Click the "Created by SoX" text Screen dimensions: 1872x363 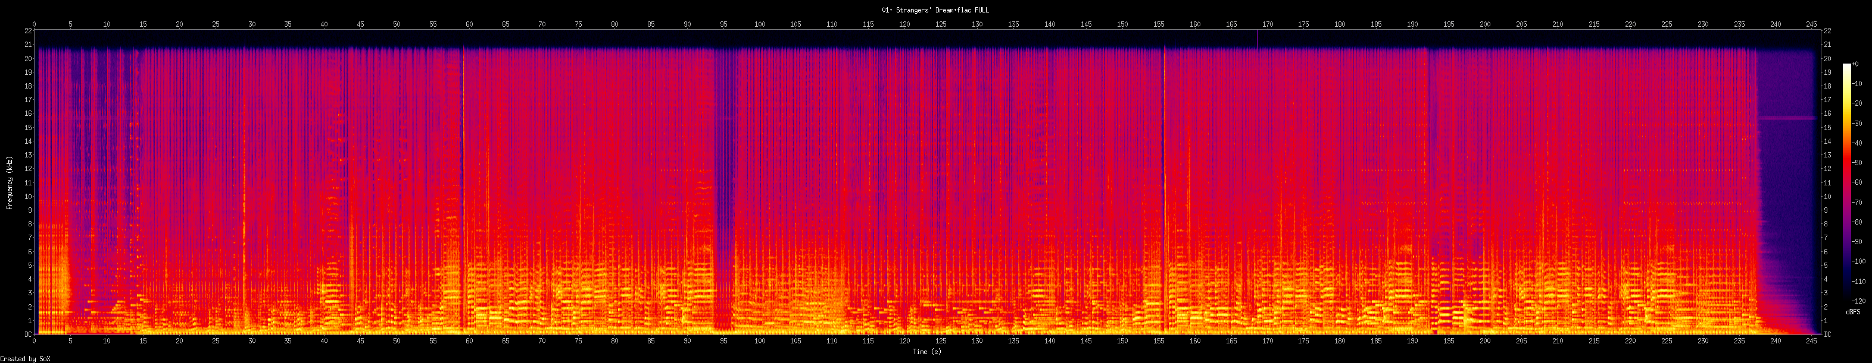click(26, 359)
